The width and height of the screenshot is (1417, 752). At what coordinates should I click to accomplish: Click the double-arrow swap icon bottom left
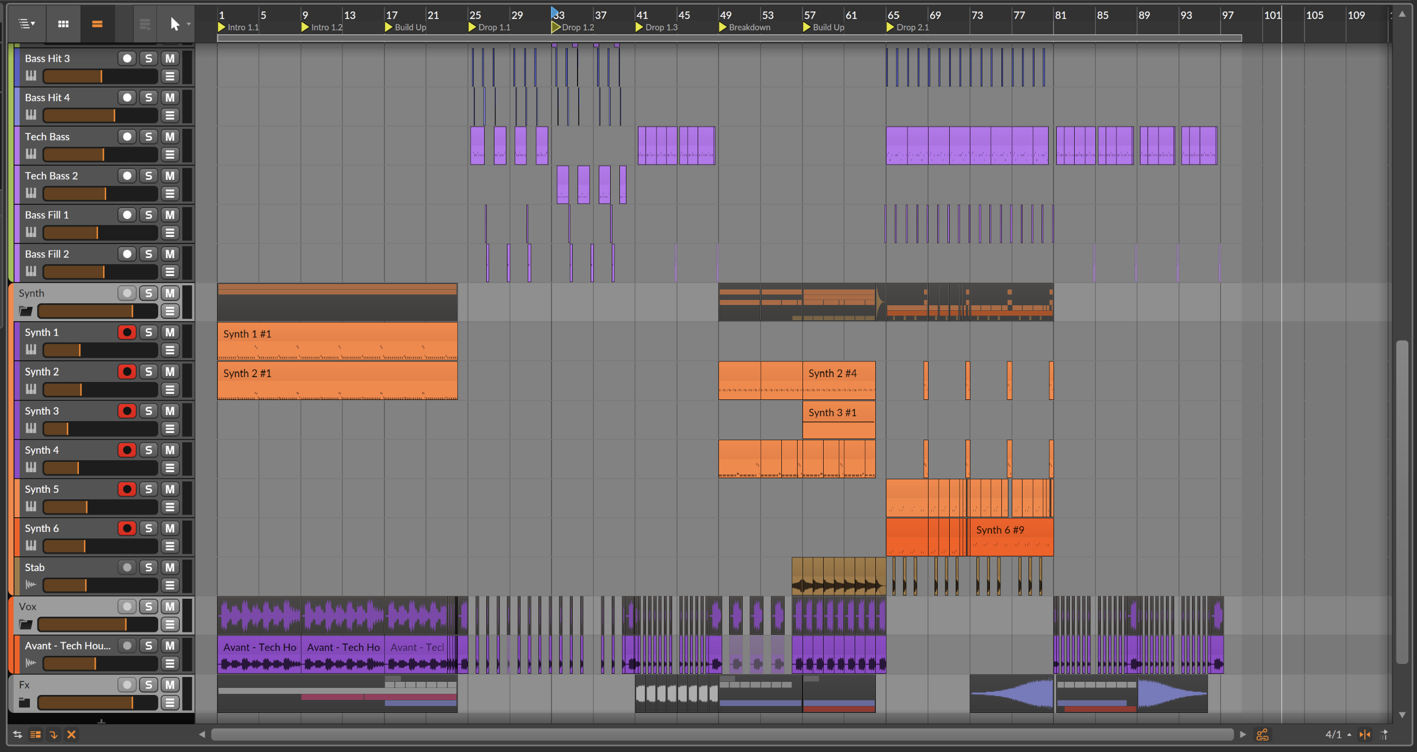[17, 735]
